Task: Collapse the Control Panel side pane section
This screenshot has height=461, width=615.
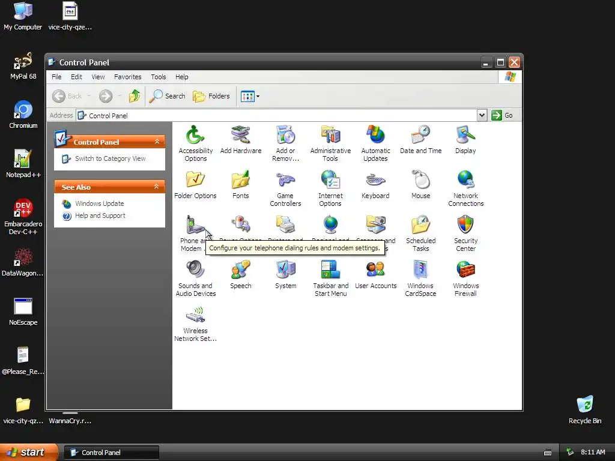Action: (157, 142)
